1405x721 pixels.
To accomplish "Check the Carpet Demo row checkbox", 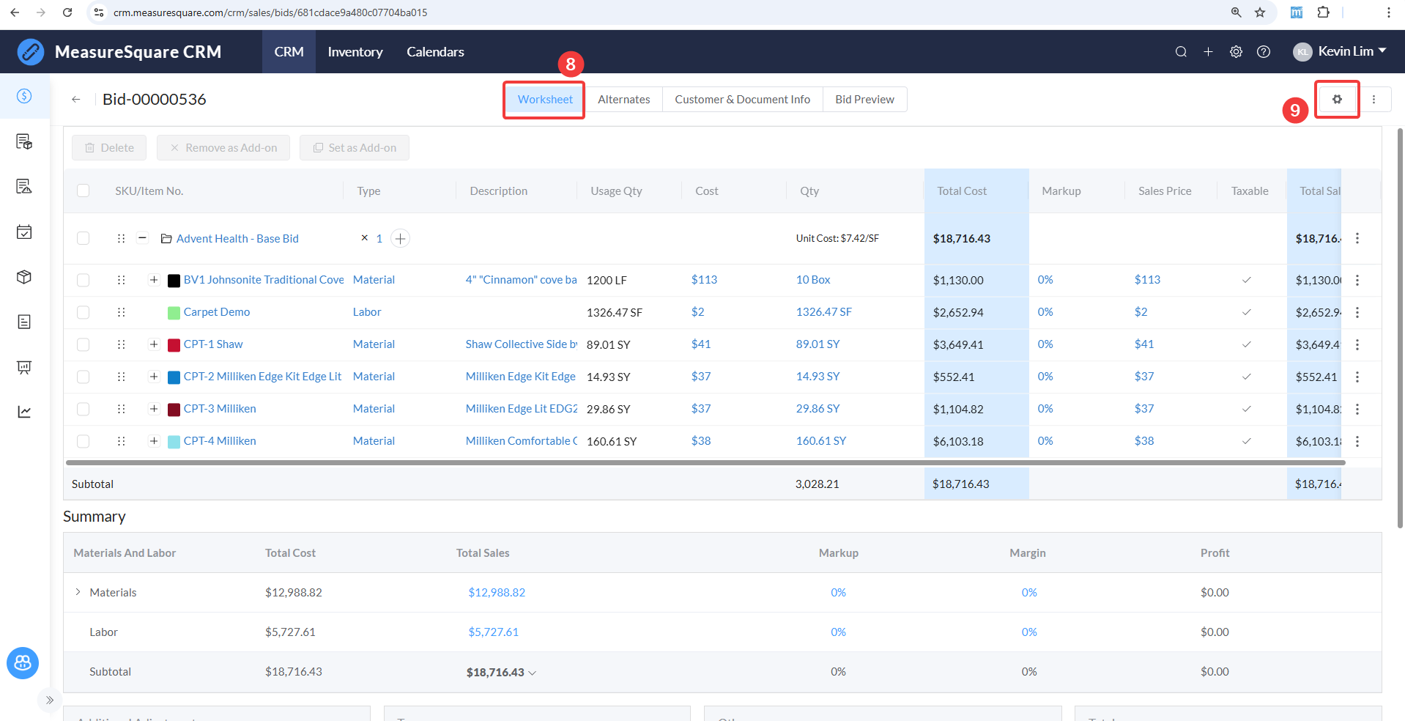I will [x=84, y=312].
